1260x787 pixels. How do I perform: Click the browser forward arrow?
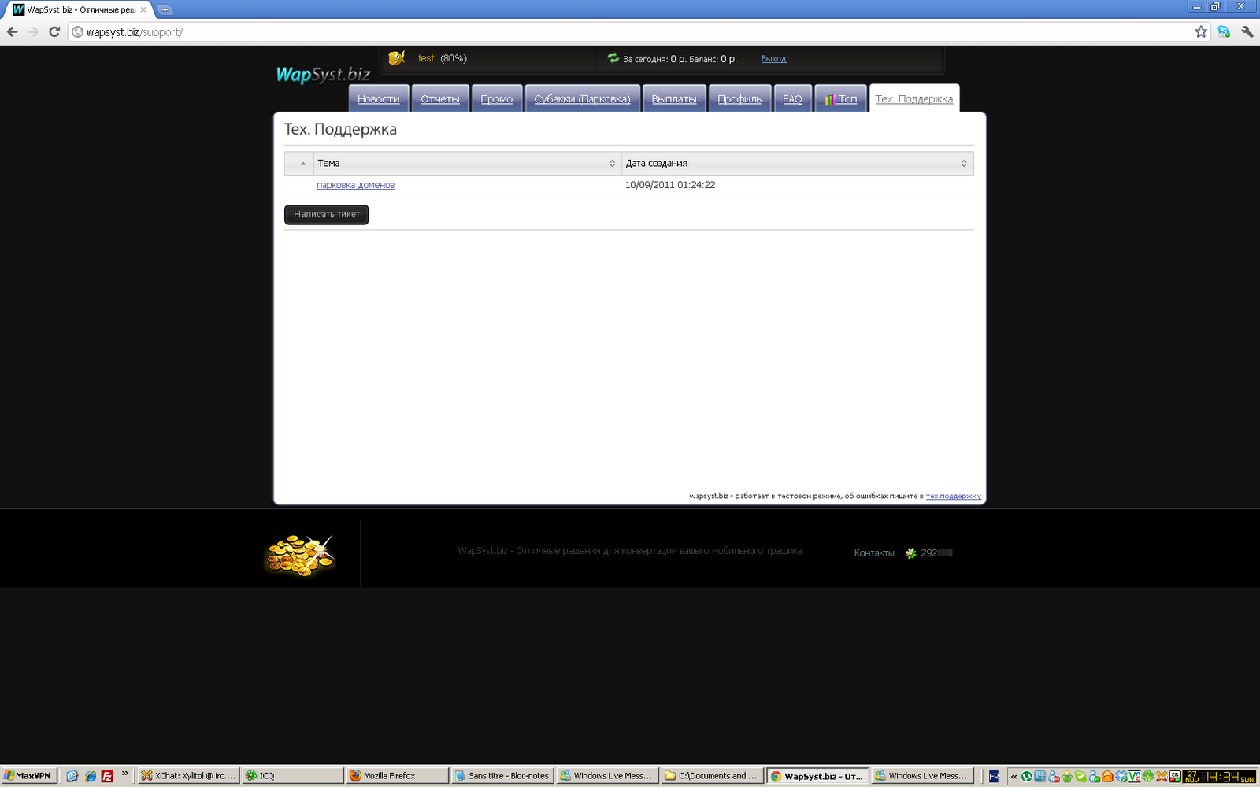pos(33,32)
